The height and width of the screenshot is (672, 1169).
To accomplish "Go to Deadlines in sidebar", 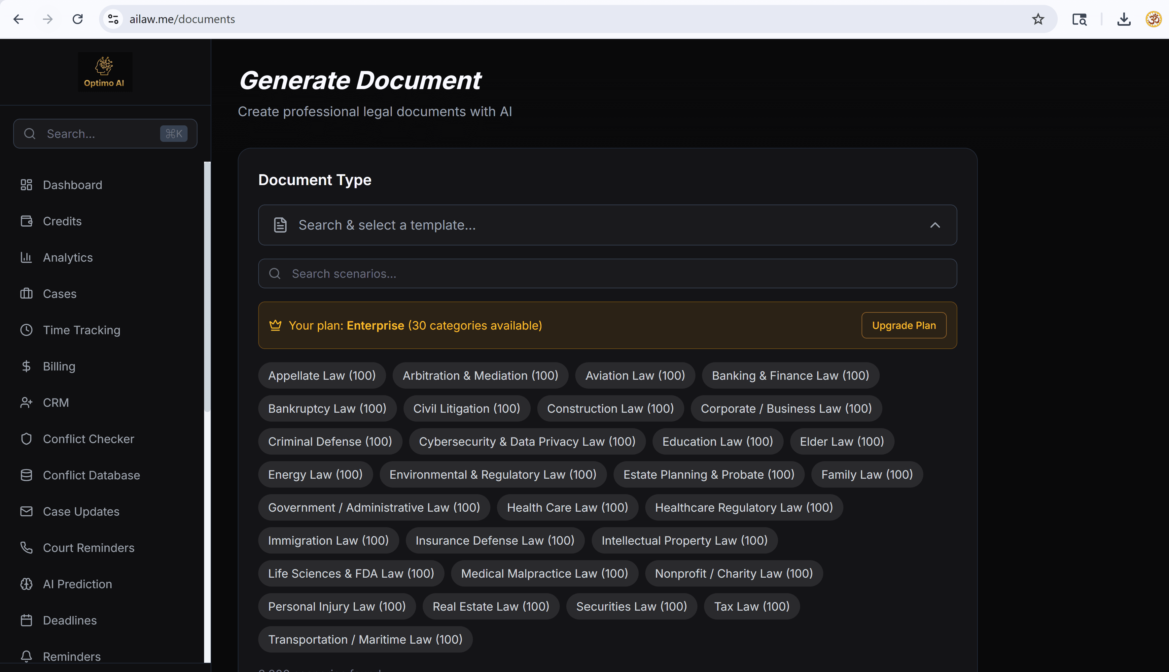I will click(x=70, y=620).
